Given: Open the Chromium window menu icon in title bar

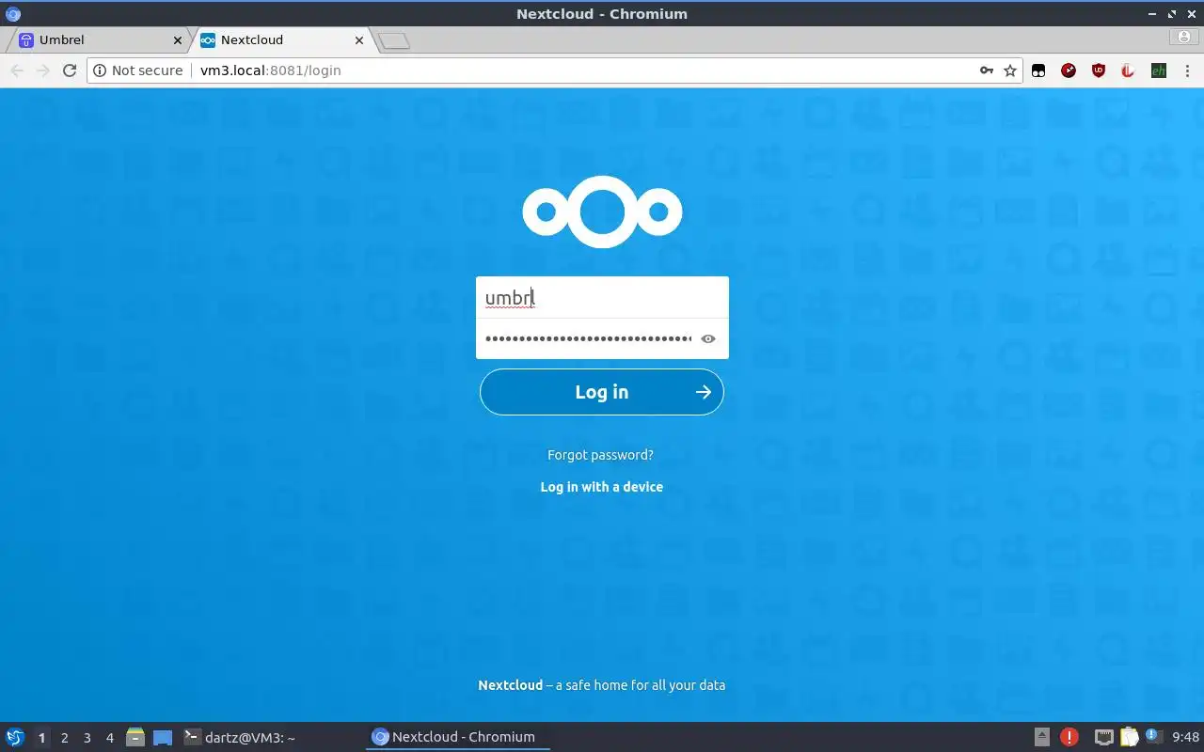Looking at the screenshot, I should click(13, 14).
